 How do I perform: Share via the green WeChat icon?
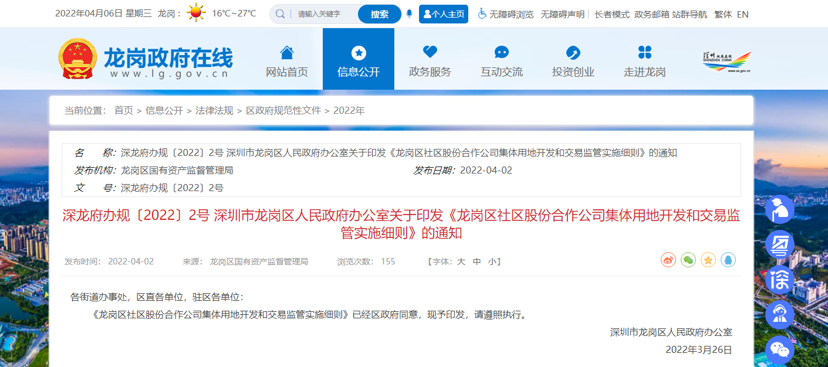[x=688, y=260]
